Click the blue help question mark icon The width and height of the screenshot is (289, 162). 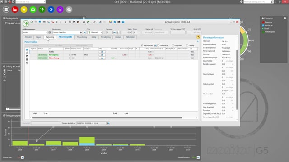point(123,22)
